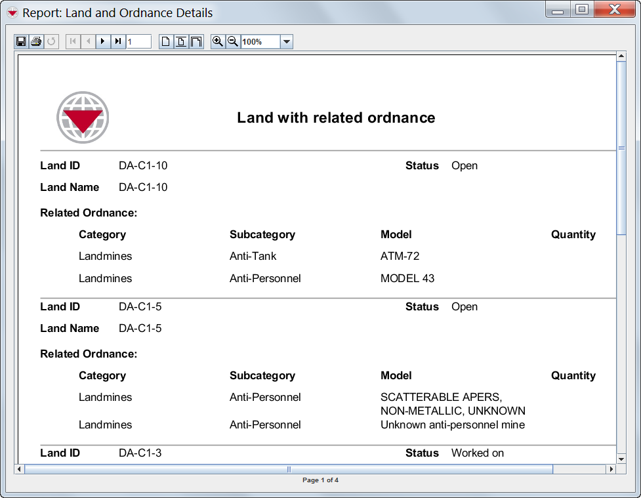Viewport: 641px width, 498px height.
Task: Go to the next report page
Action: [103, 42]
